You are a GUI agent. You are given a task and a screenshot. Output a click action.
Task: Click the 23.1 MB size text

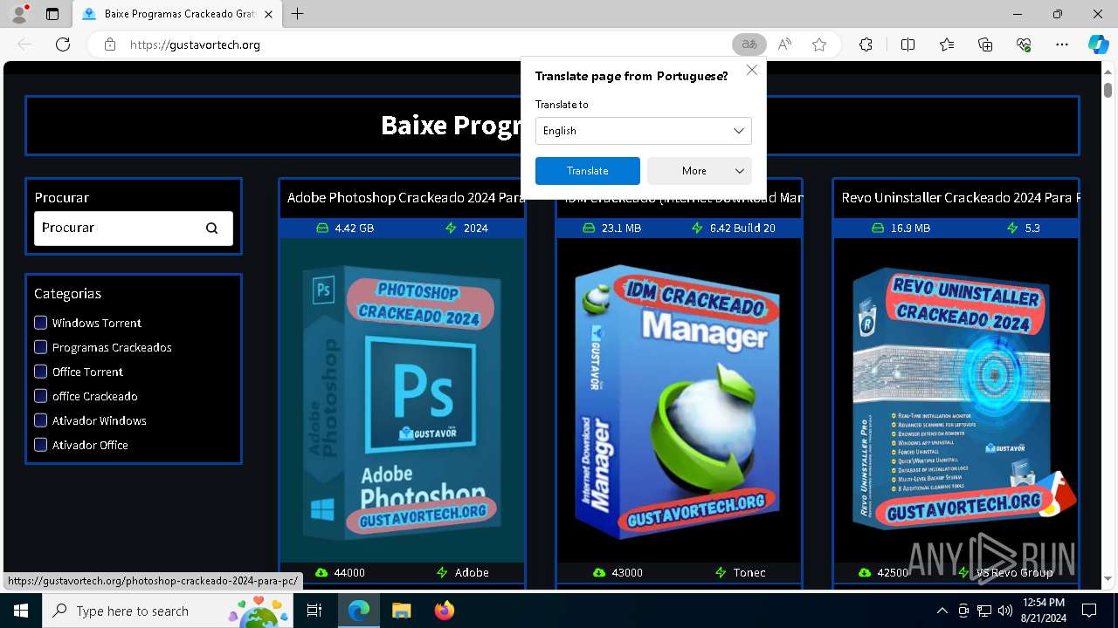click(621, 229)
